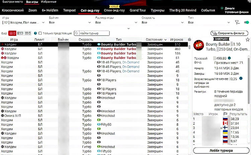Select the red compact list view icon
251x155 pixels.
coord(12,33)
